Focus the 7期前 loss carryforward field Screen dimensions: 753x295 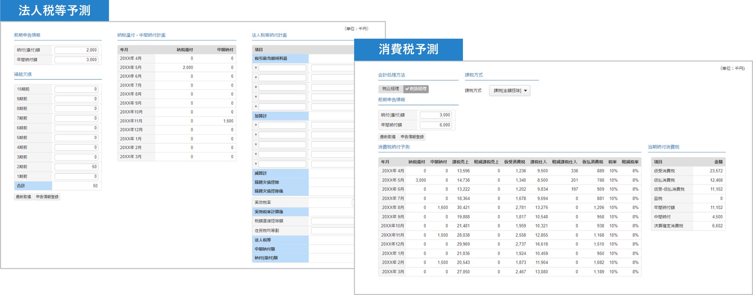pos(76,118)
